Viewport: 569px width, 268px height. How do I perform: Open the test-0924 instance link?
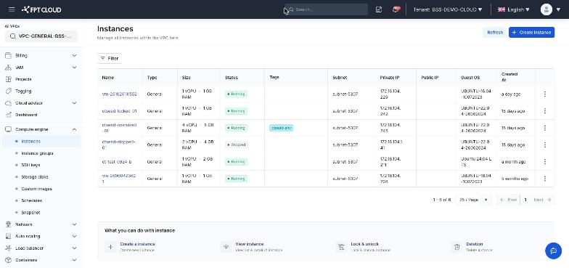coord(117,161)
